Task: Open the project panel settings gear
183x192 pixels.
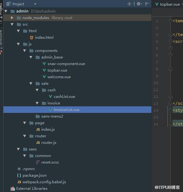Action: pyautogui.click(x=139, y=4)
